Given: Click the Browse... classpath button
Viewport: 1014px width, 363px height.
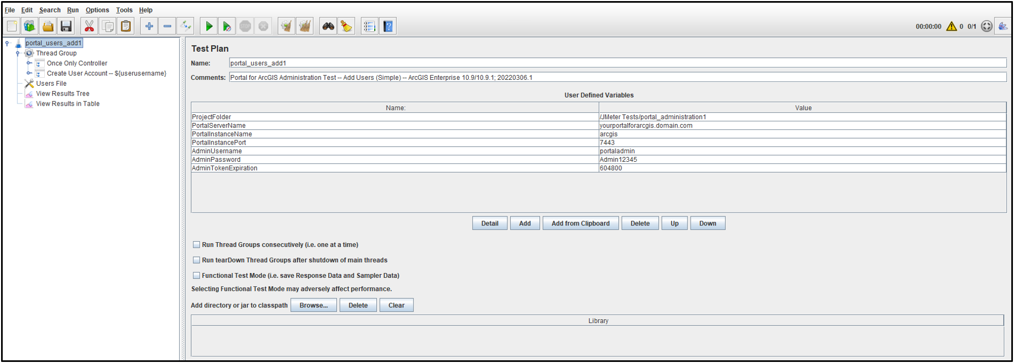Looking at the screenshot, I should point(314,305).
